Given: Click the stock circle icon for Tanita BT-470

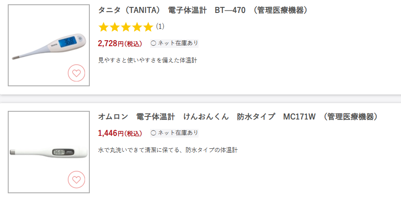Looking at the screenshot, I should (x=153, y=43).
